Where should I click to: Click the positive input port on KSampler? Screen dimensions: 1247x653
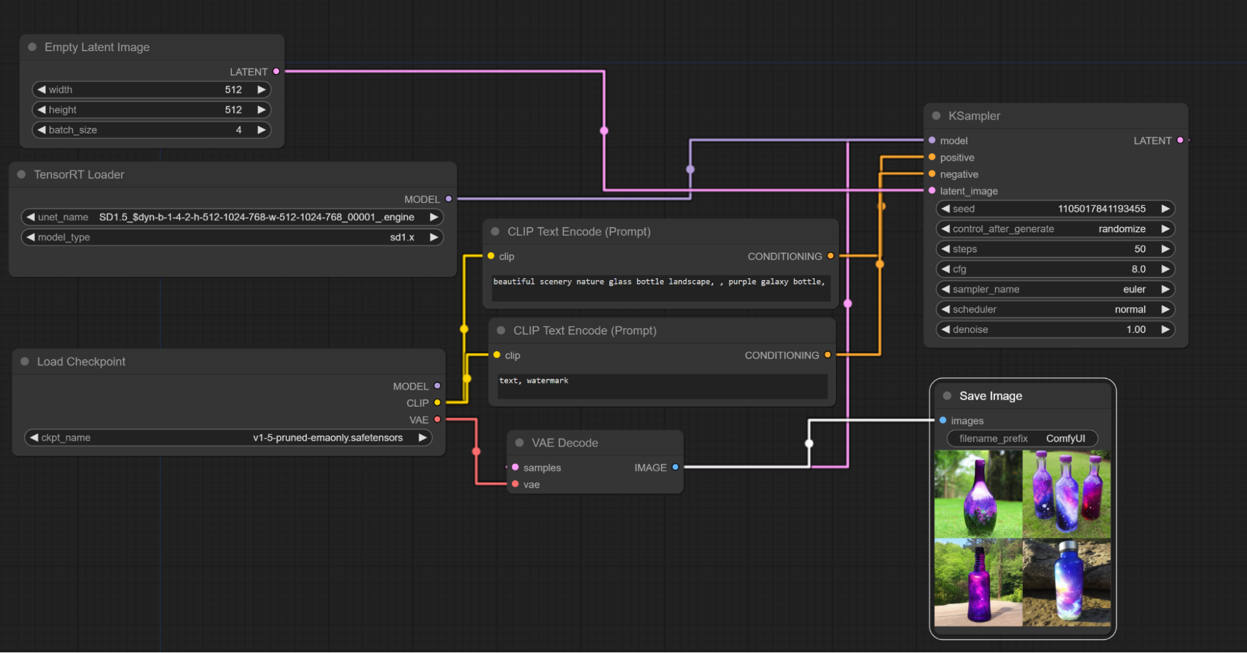[x=932, y=157]
